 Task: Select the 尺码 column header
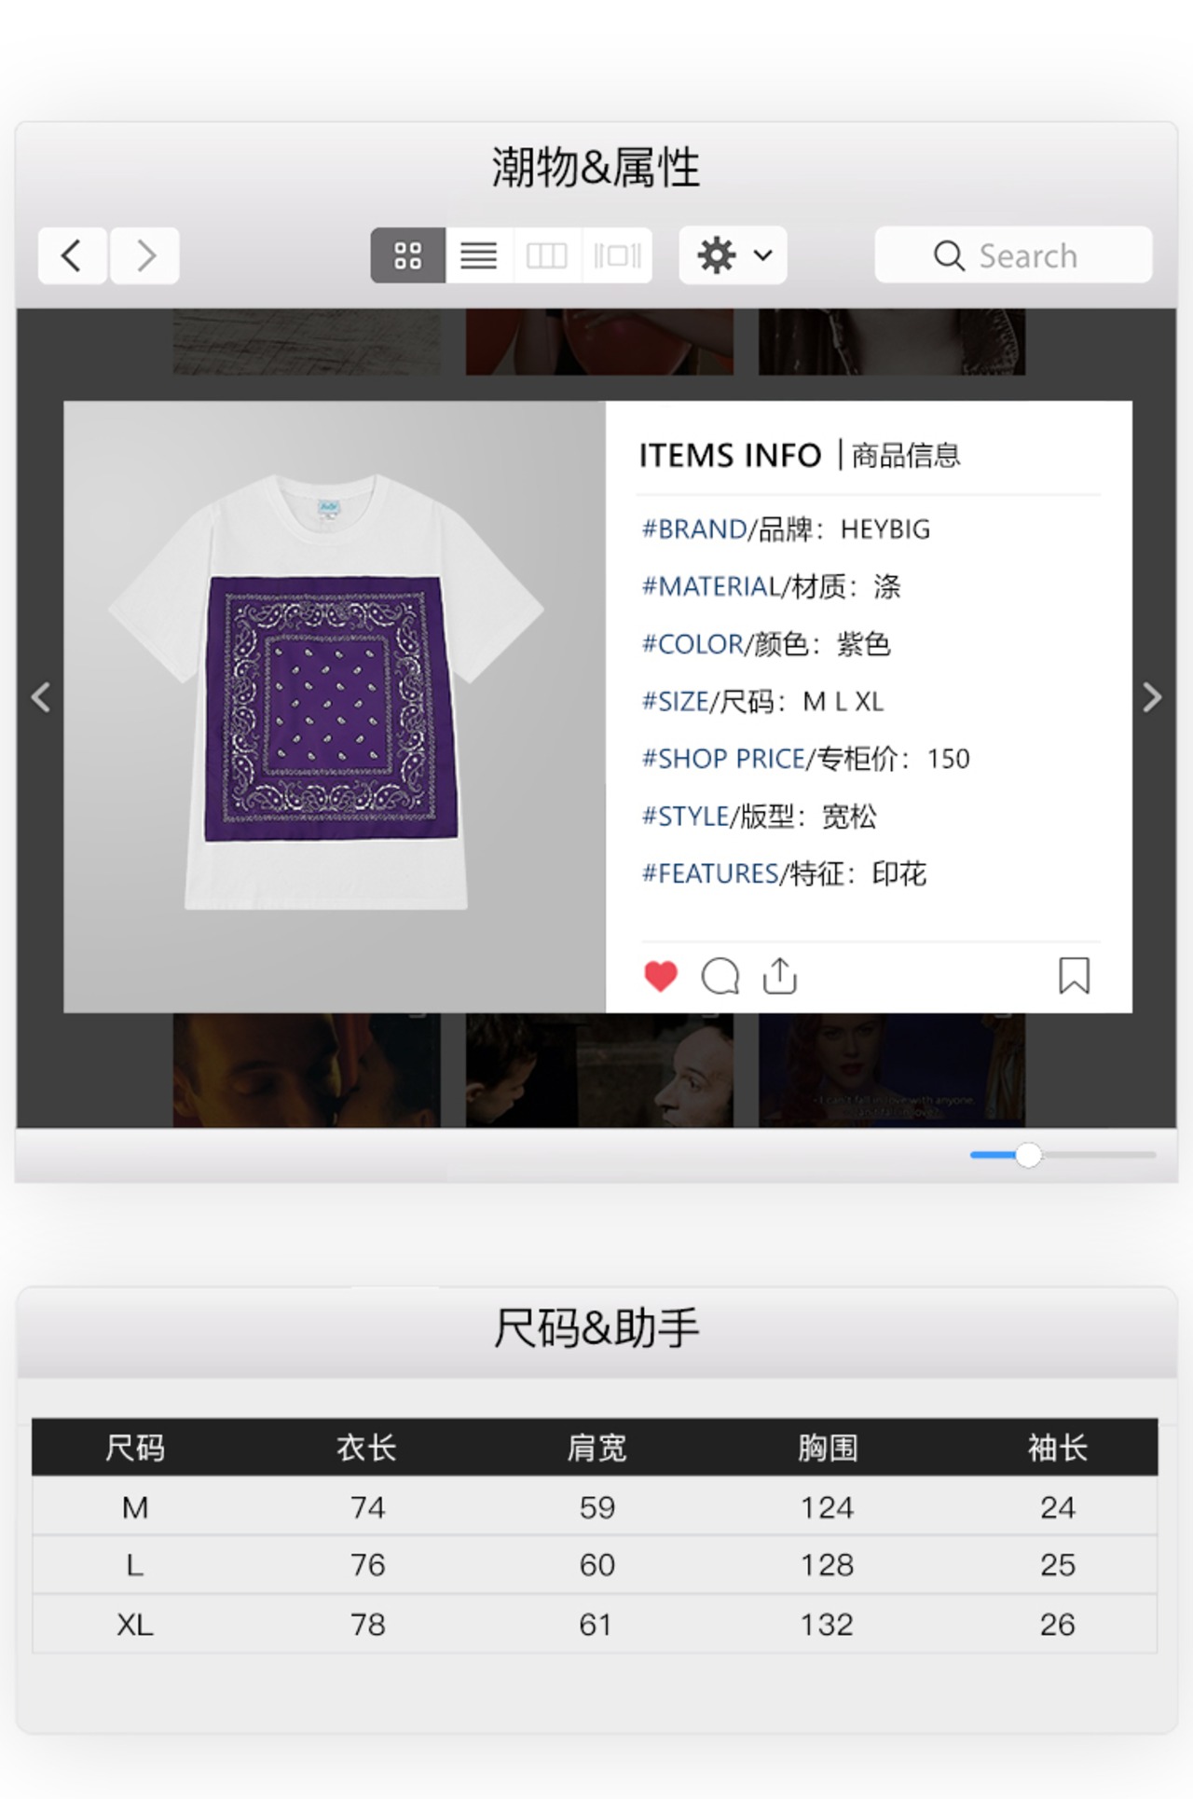point(135,1448)
